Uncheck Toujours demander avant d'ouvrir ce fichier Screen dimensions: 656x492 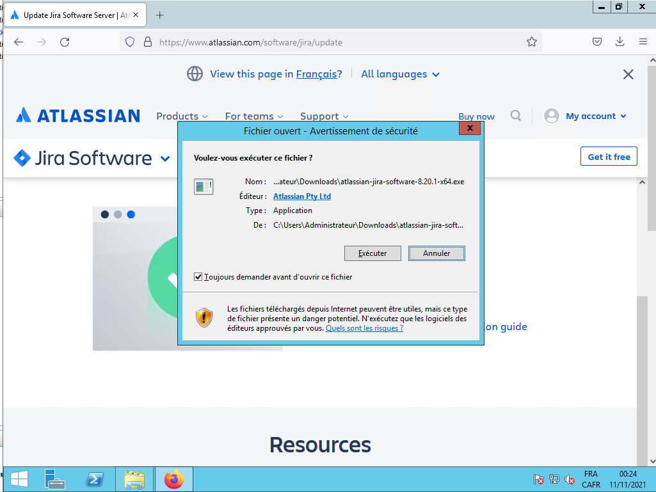click(x=198, y=276)
